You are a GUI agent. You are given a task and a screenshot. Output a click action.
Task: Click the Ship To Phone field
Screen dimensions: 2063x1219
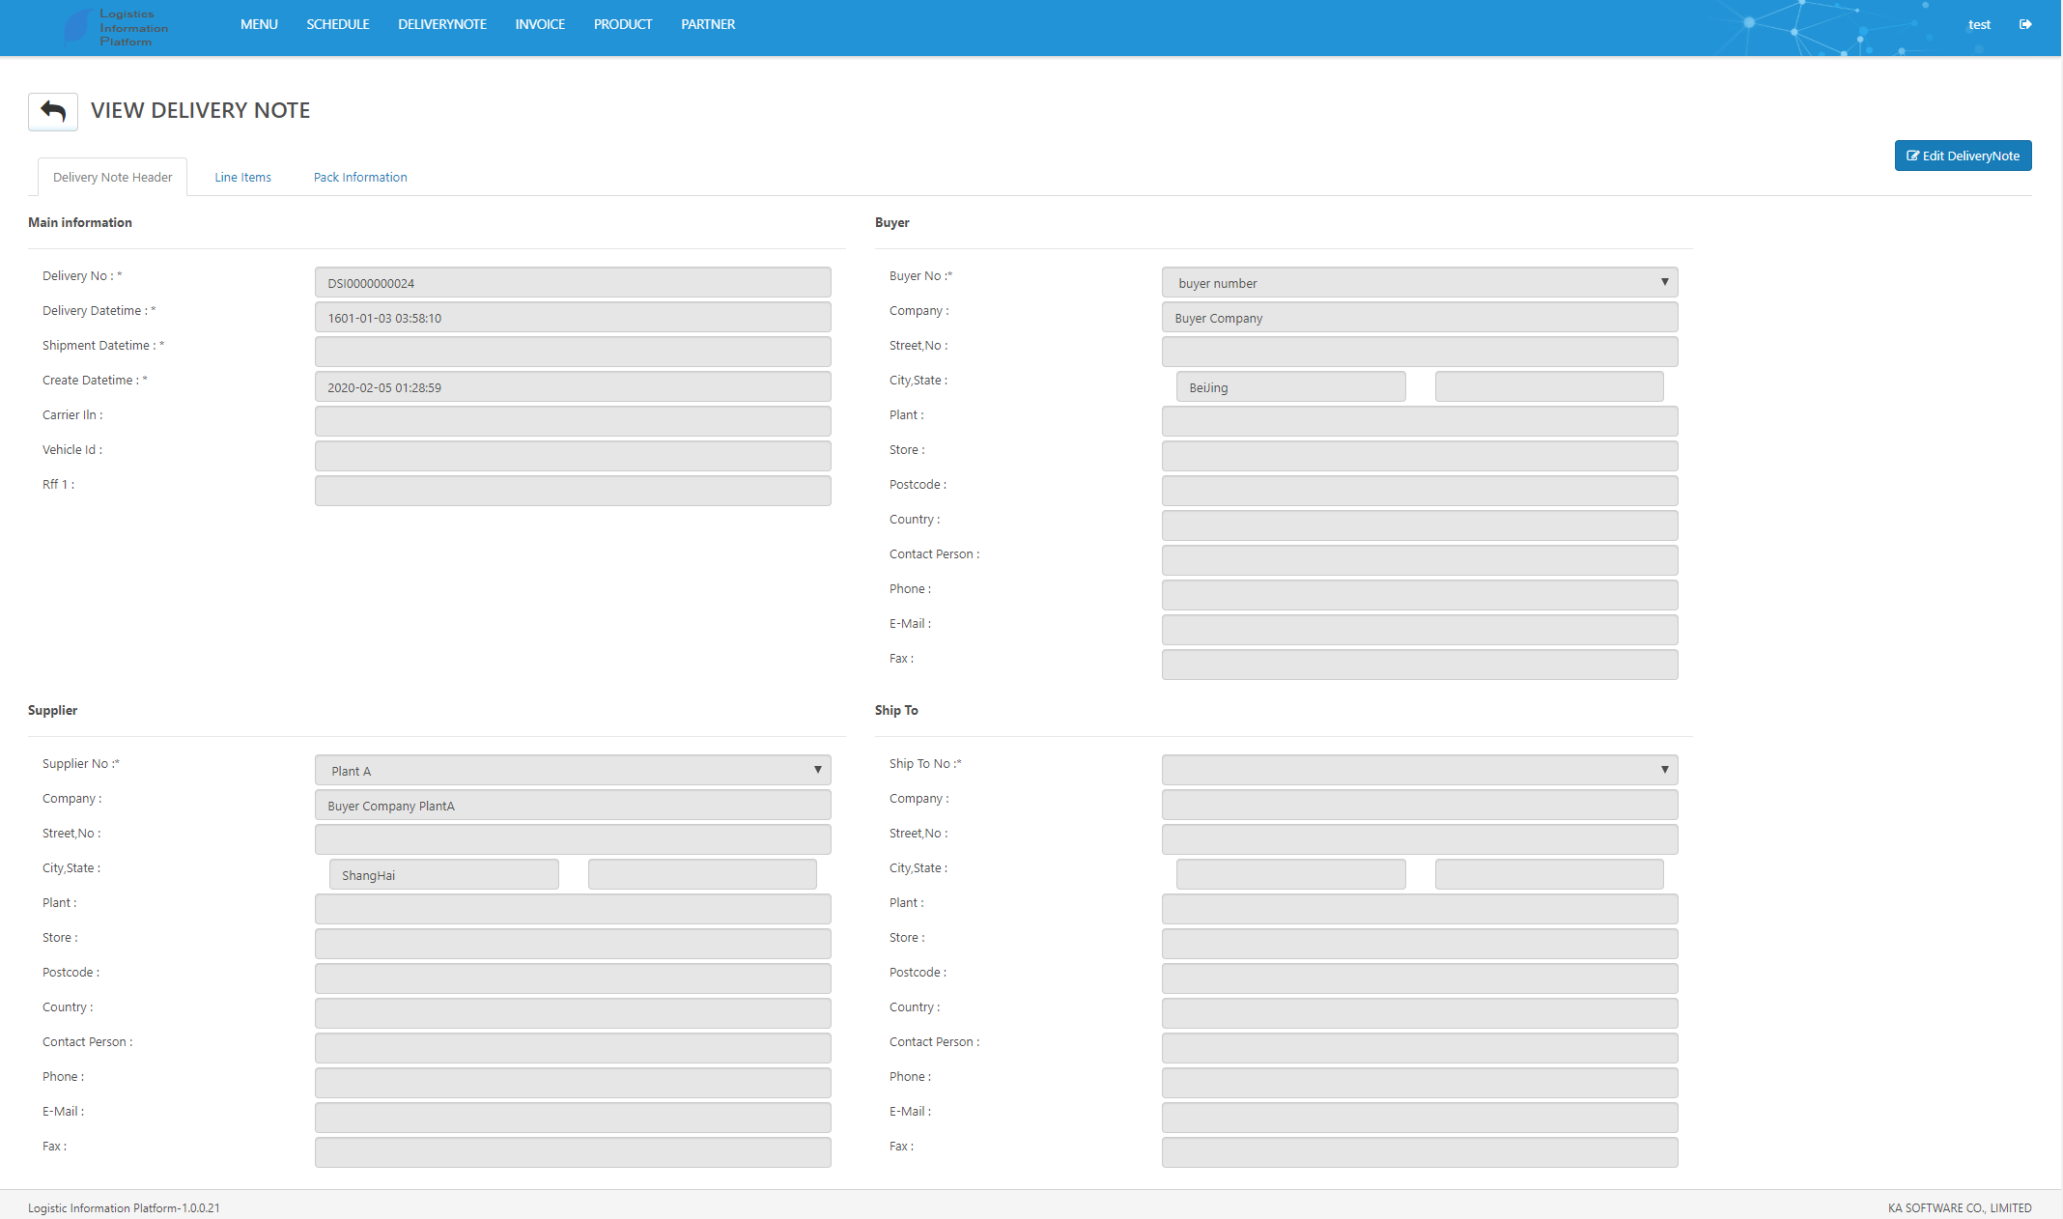click(1420, 1083)
